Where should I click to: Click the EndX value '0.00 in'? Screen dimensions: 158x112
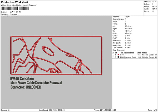(128, 36)
